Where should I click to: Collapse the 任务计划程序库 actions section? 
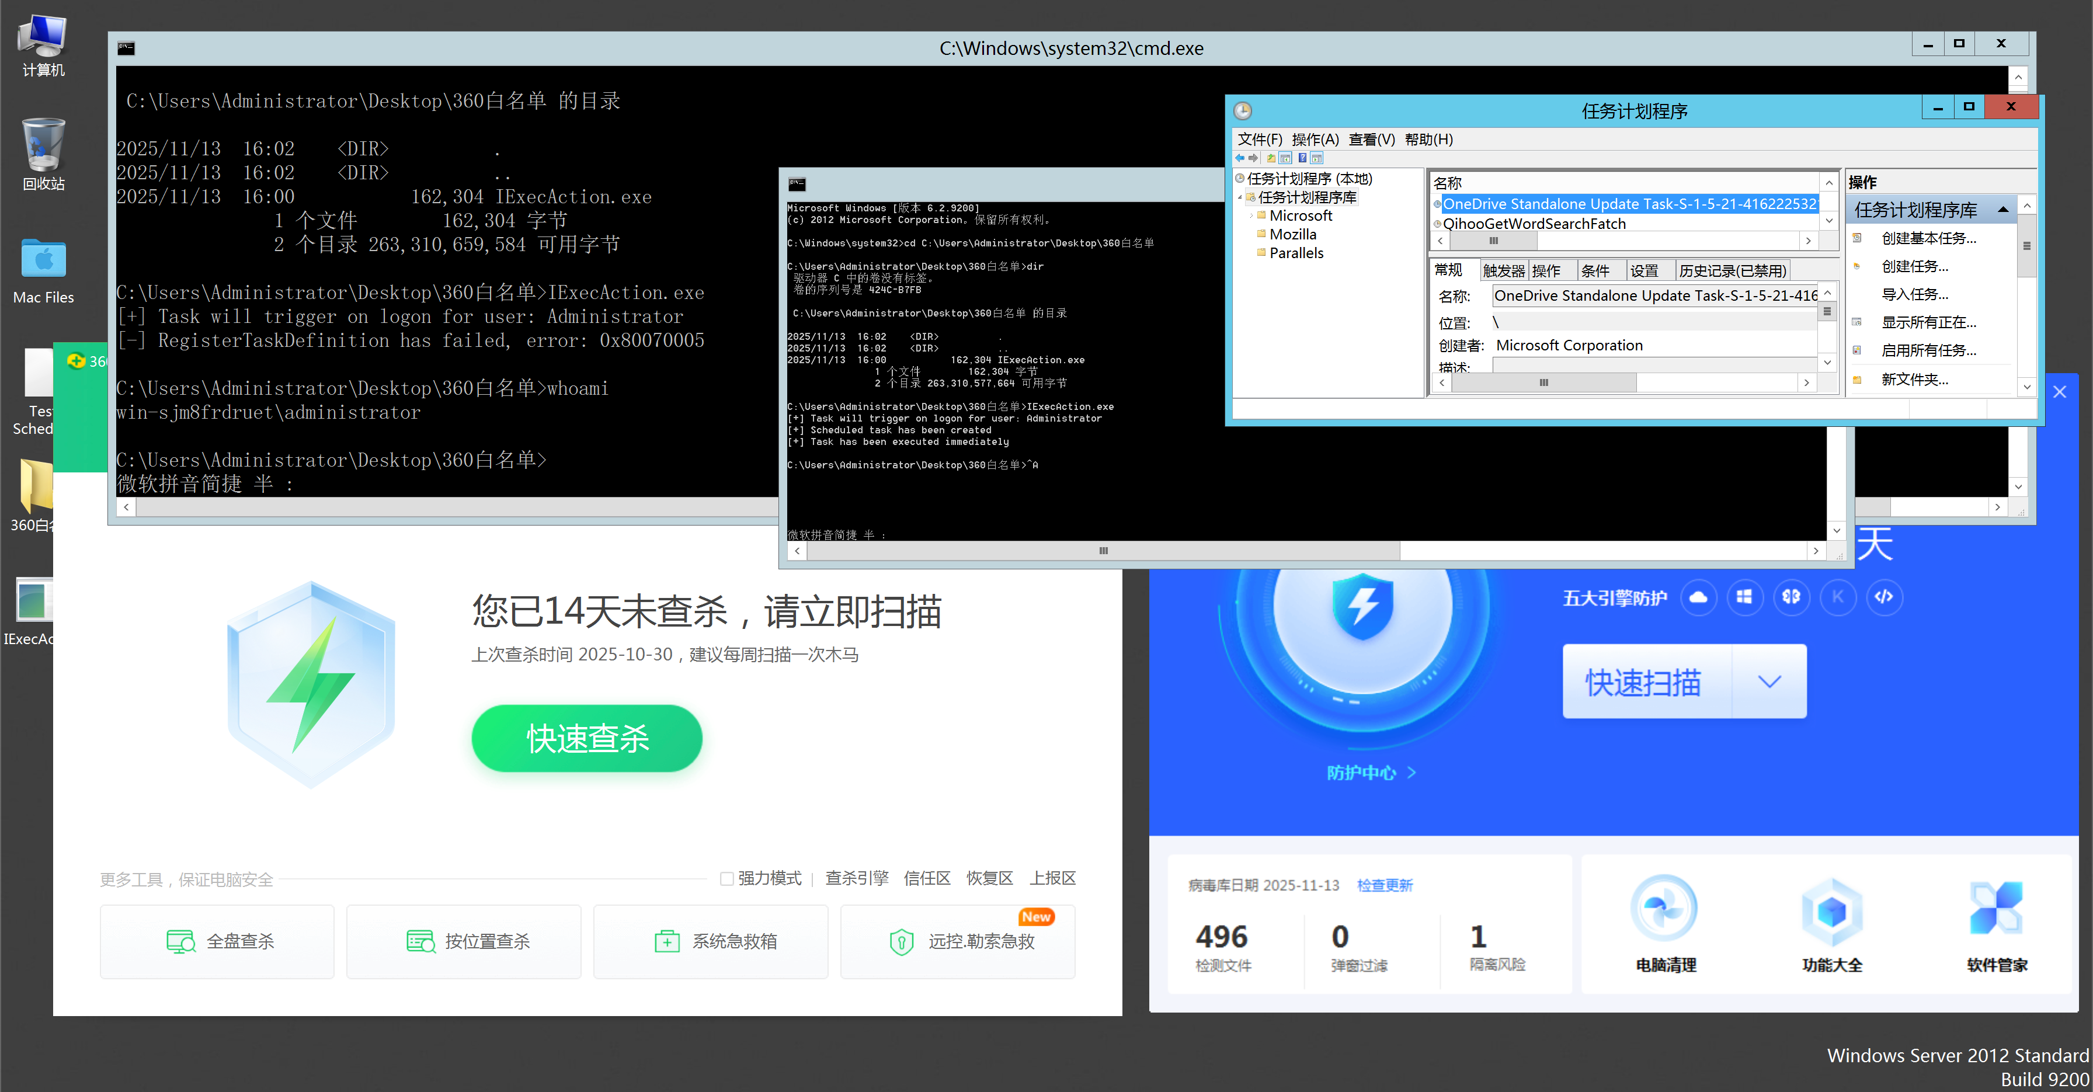tap(2003, 210)
